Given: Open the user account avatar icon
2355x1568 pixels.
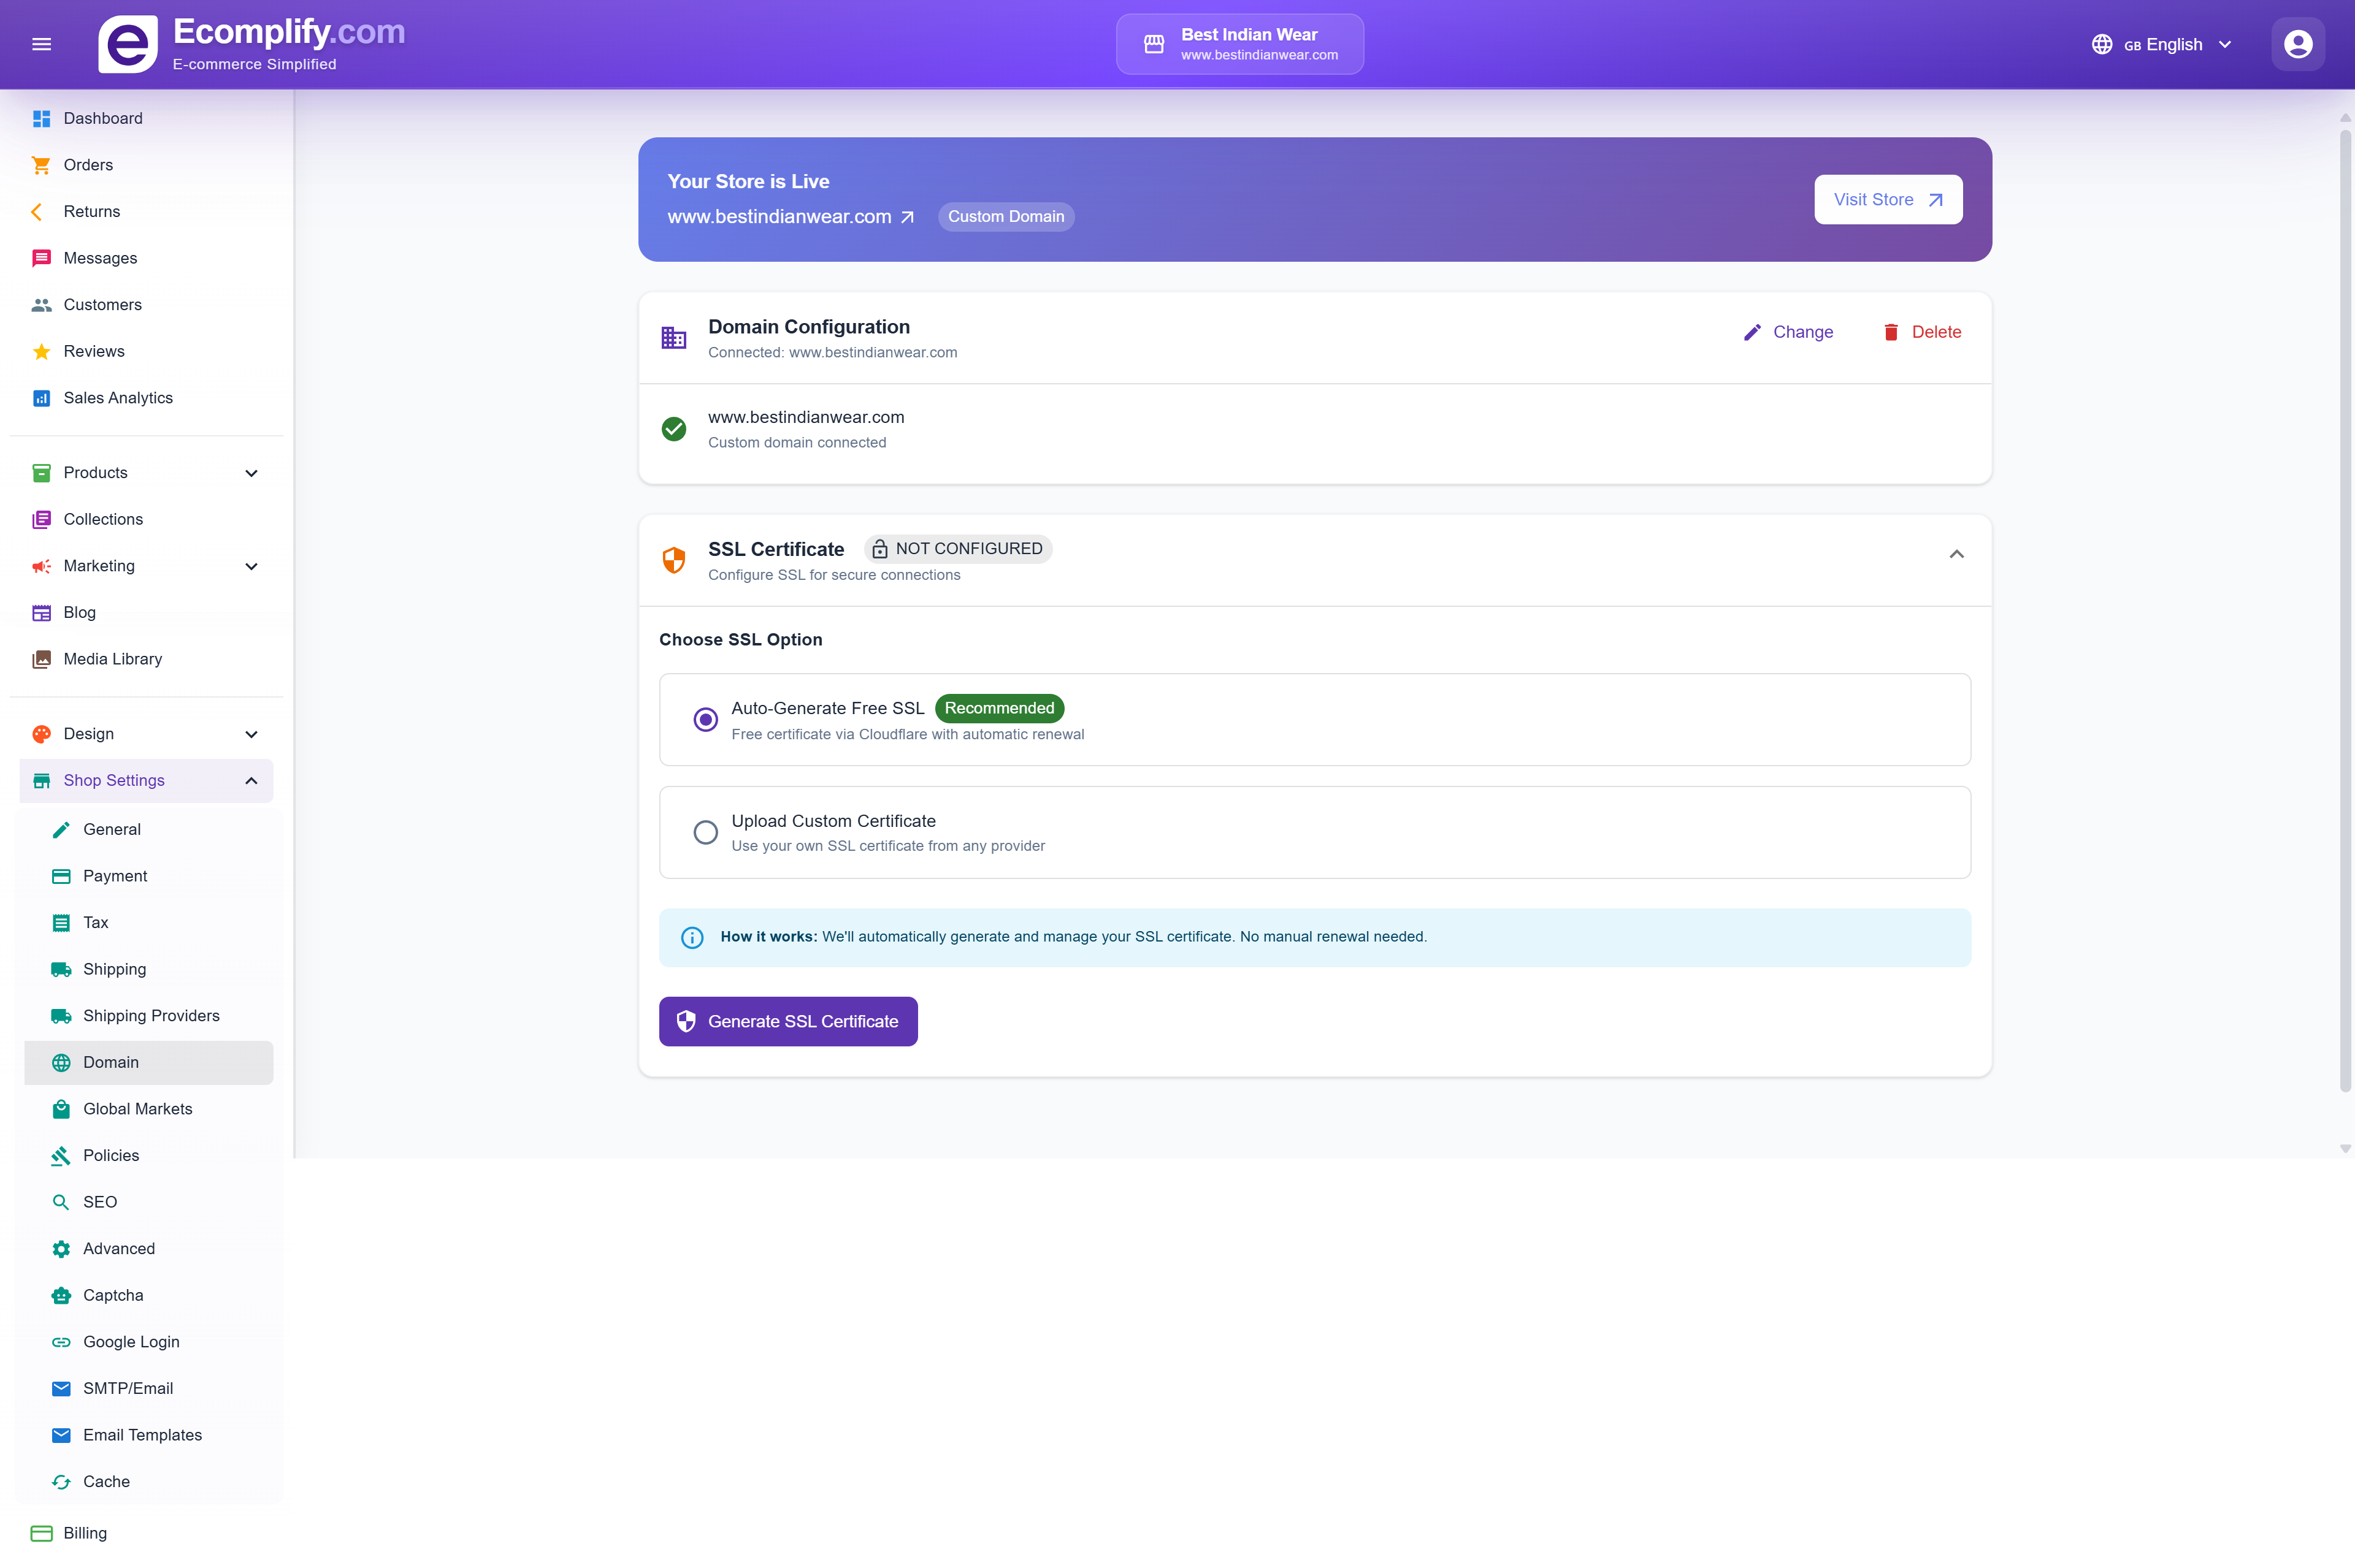Looking at the screenshot, I should (2297, 44).
